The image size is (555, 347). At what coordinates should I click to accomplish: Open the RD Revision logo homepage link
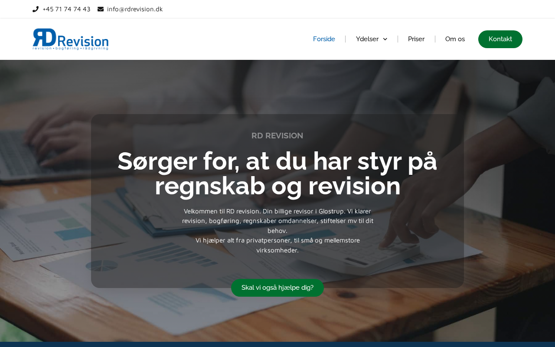click(71, 39)
